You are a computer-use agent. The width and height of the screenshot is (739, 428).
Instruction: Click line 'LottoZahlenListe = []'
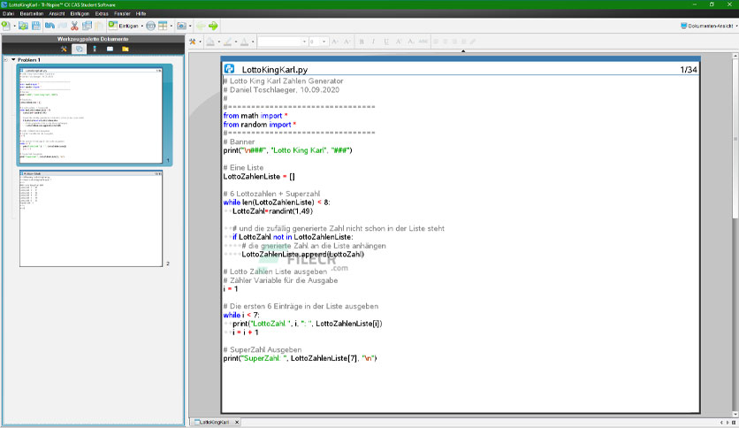(x=259, y=176)
